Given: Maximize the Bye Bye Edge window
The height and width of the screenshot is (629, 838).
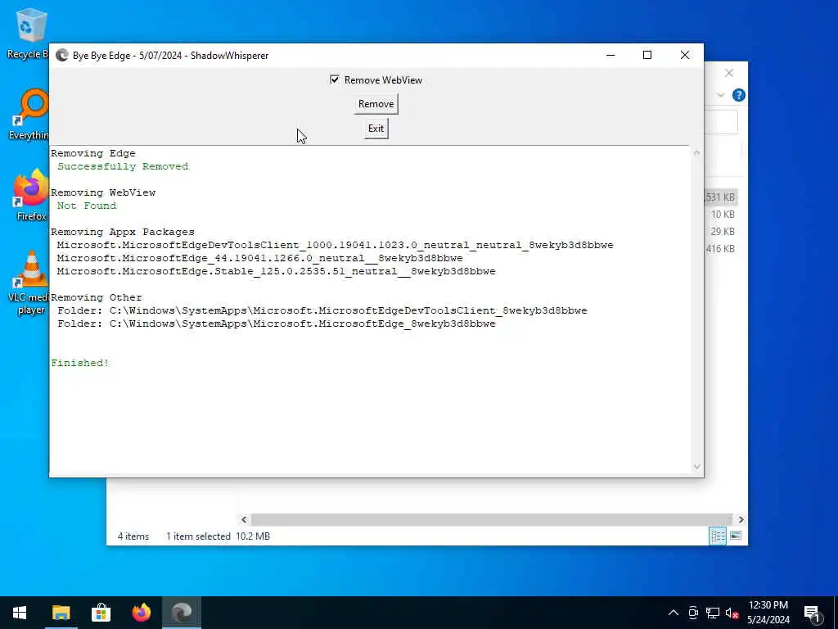Looking at the screenshot, I should tap(647, 55).
